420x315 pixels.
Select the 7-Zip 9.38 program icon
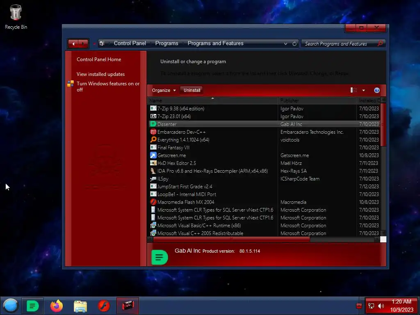click(153, 108)
